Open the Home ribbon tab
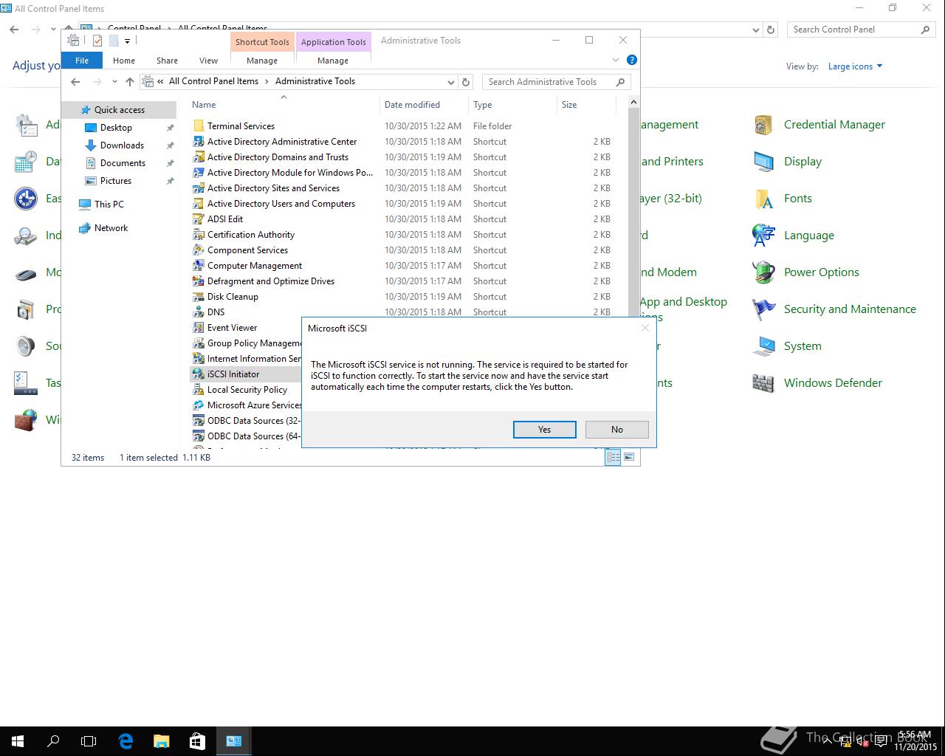The width and height of the screenshot is (945, 756). tap(123, 61)
